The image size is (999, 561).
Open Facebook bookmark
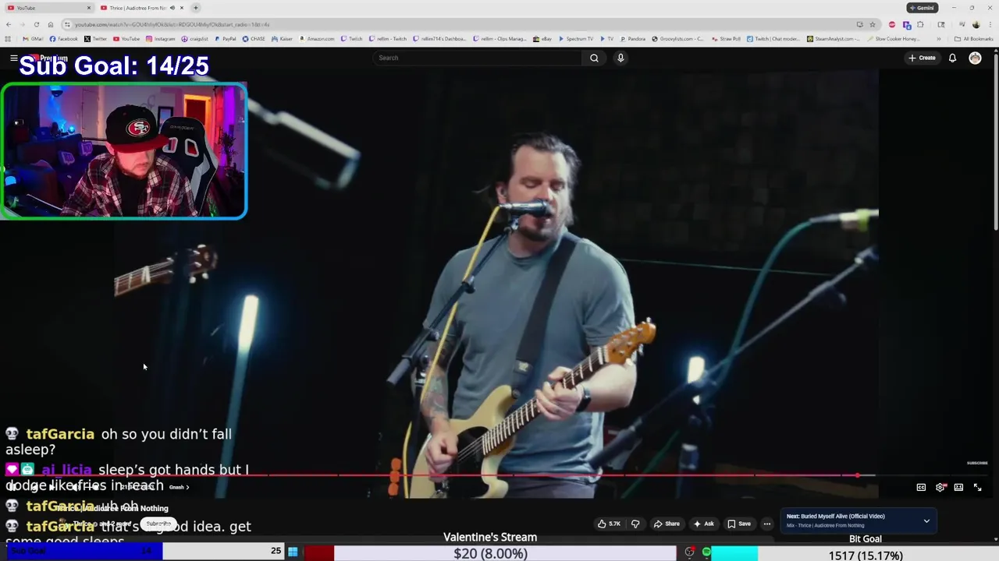(63, 38)
